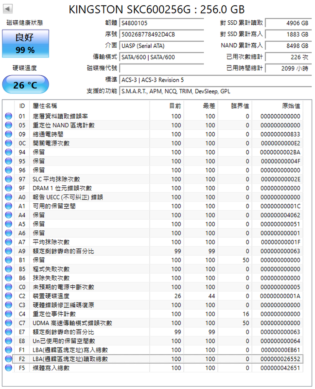Click the total host writes value 1883 GB
This screenshot has height=389, width=315.
click(x=288, y=35)
